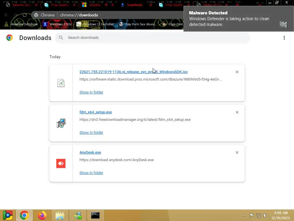The image size is (294, 221).
Task: Click the magnifier icon in Search downloads
Action: point(61,38)
